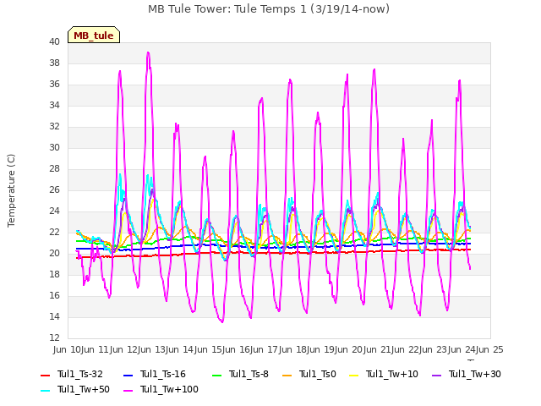The image size is (541, 406).
Task: Select the Tul1_Tw+100 legend label
Action: point(169,389)
